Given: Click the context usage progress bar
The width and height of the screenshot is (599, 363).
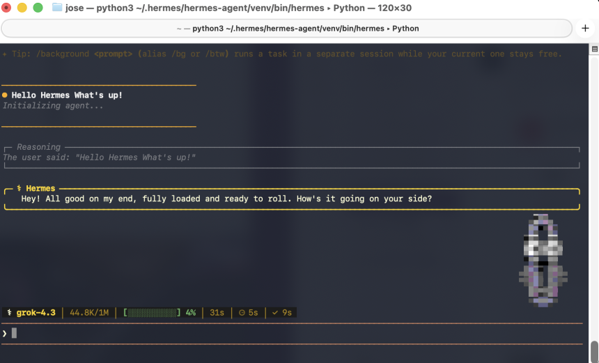Looking at the screenshot, I should pos(152,313).
